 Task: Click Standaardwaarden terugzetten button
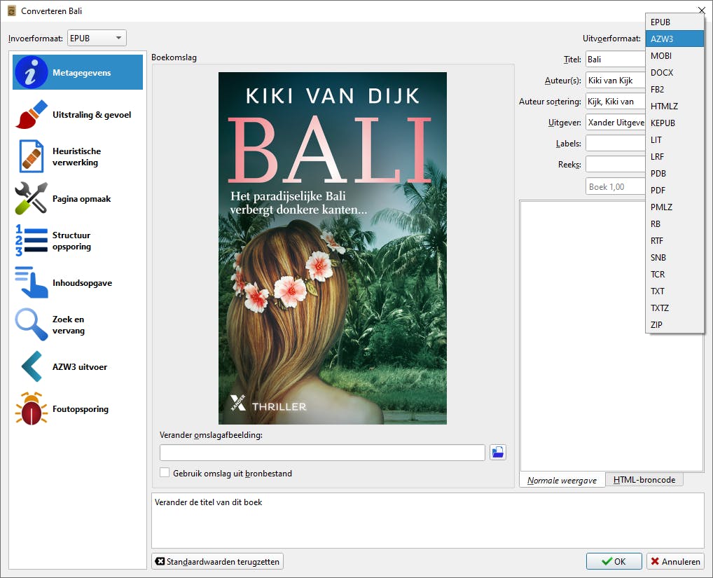pos(217,561)
